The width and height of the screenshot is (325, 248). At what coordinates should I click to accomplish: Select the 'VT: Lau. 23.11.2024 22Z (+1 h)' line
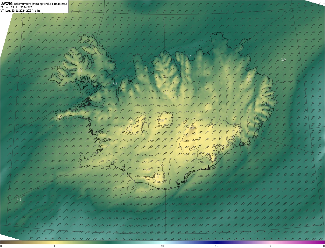coord(20,11)
